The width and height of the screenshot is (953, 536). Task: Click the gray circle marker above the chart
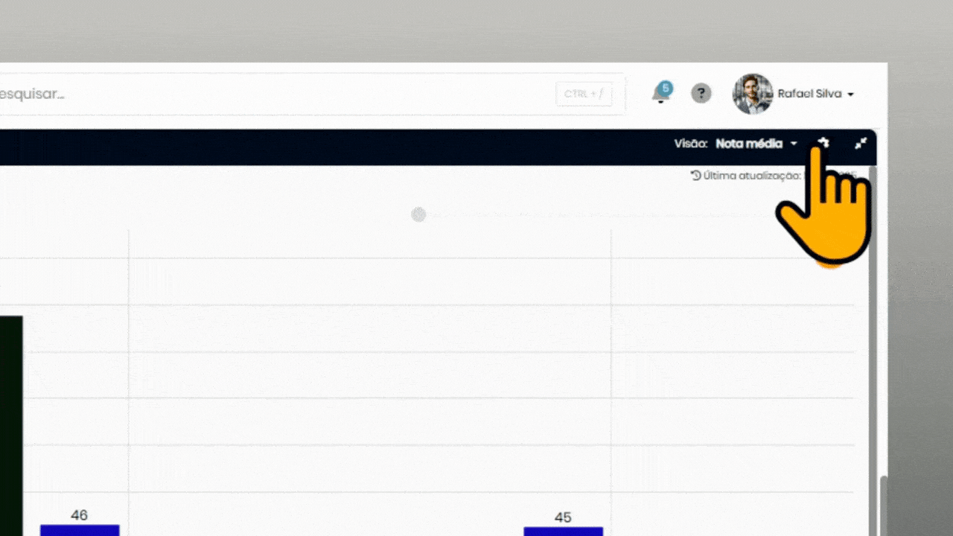tap(418, 214)
